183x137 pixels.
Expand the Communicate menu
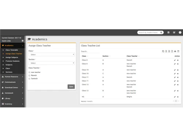pos(12,82)
